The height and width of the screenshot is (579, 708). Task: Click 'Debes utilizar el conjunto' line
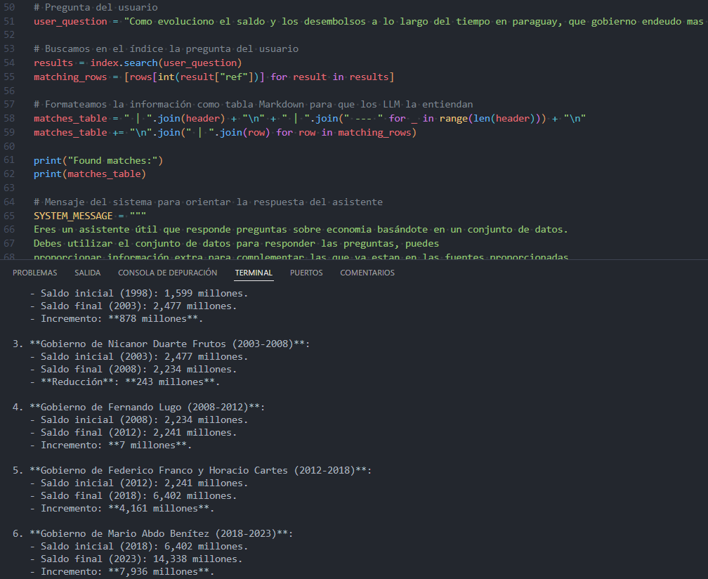236,243
